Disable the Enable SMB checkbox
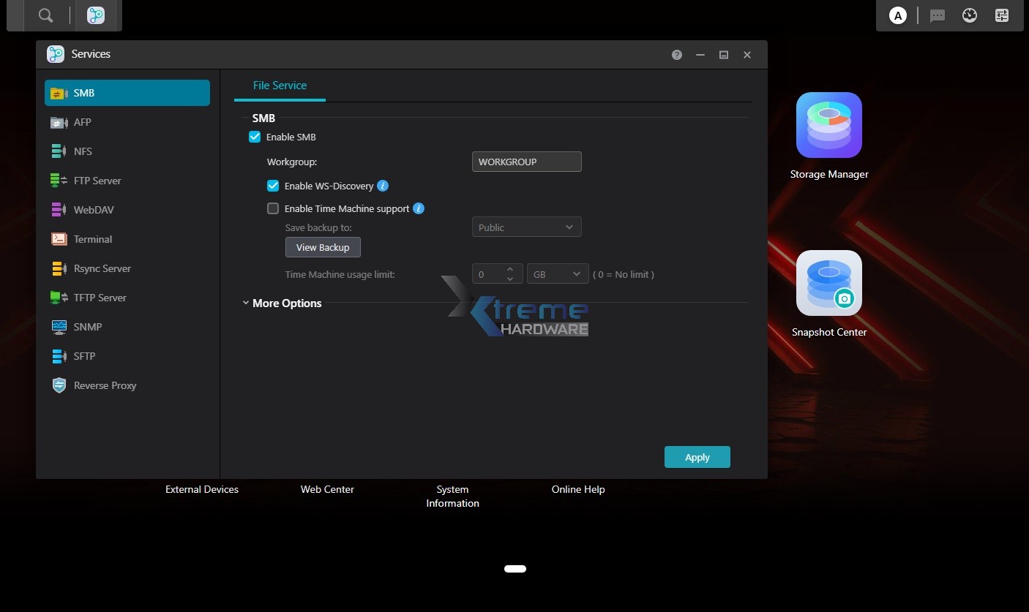Image resolution: width=1029 pixels, height=612 pixels. tap(255, 137)
